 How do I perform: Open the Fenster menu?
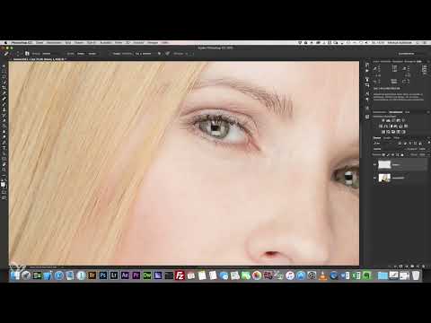pyautogui.click(x=153, y=43)
